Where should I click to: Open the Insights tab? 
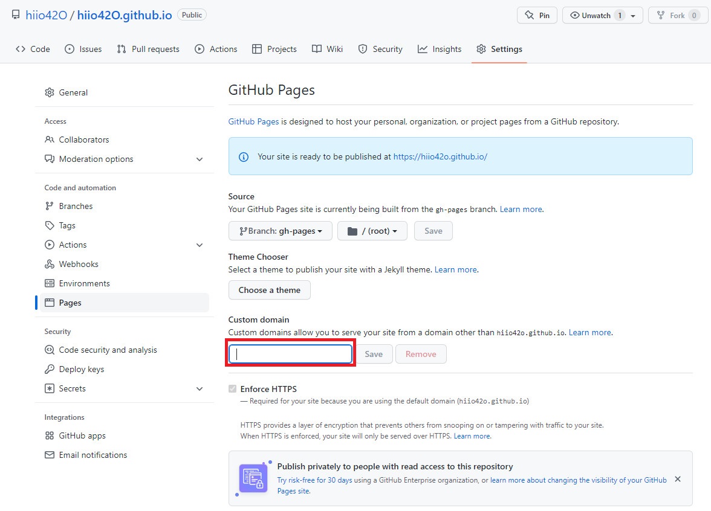440,49
